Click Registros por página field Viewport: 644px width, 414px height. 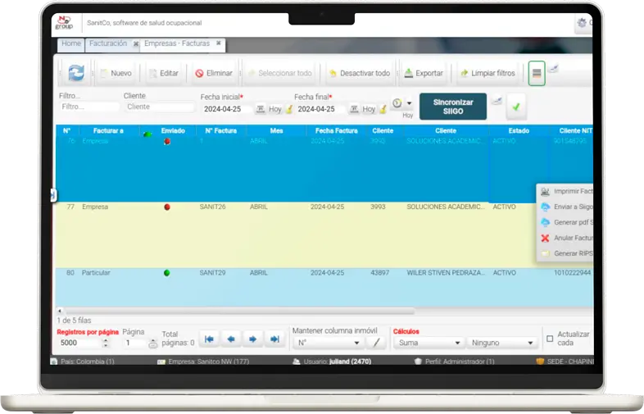(x=79, y=343)
